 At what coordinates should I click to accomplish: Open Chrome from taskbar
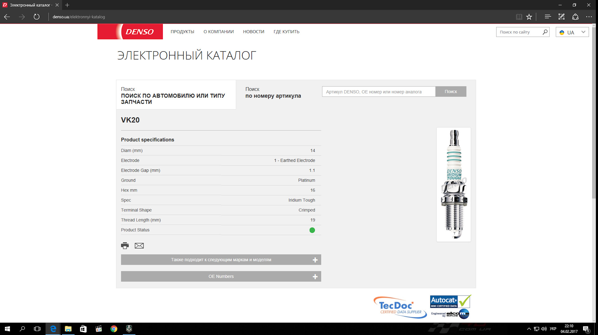[114, 329]
